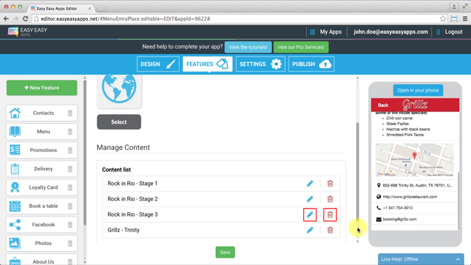This screenshot has width=471, height=265.
Task: Open the SETTINGS tab
Action: 260,64
